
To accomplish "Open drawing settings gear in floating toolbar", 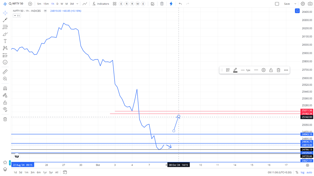I will (x=263, y=70).
